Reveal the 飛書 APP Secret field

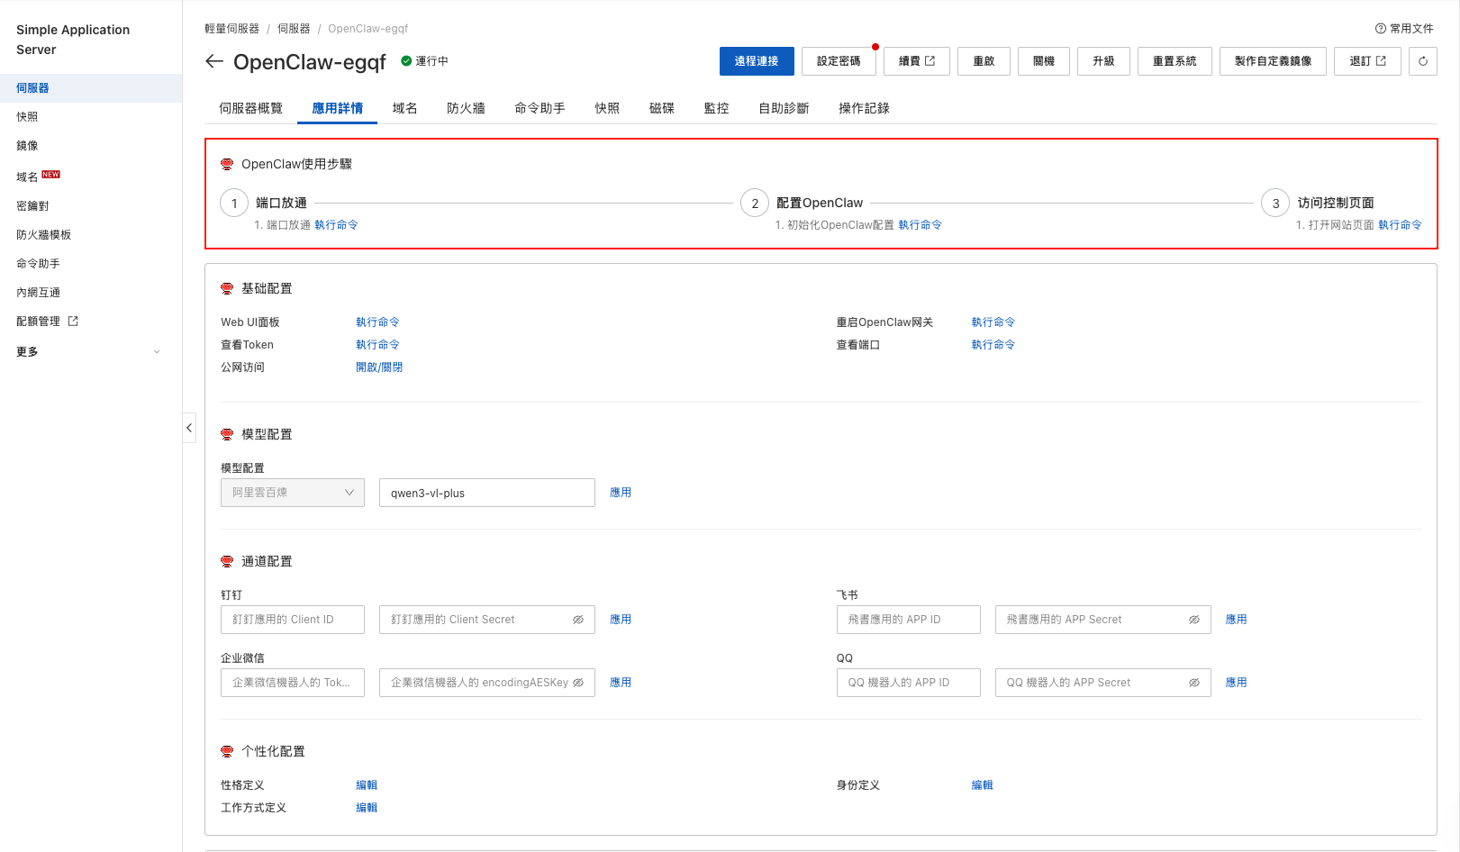tap(1193, 620)
